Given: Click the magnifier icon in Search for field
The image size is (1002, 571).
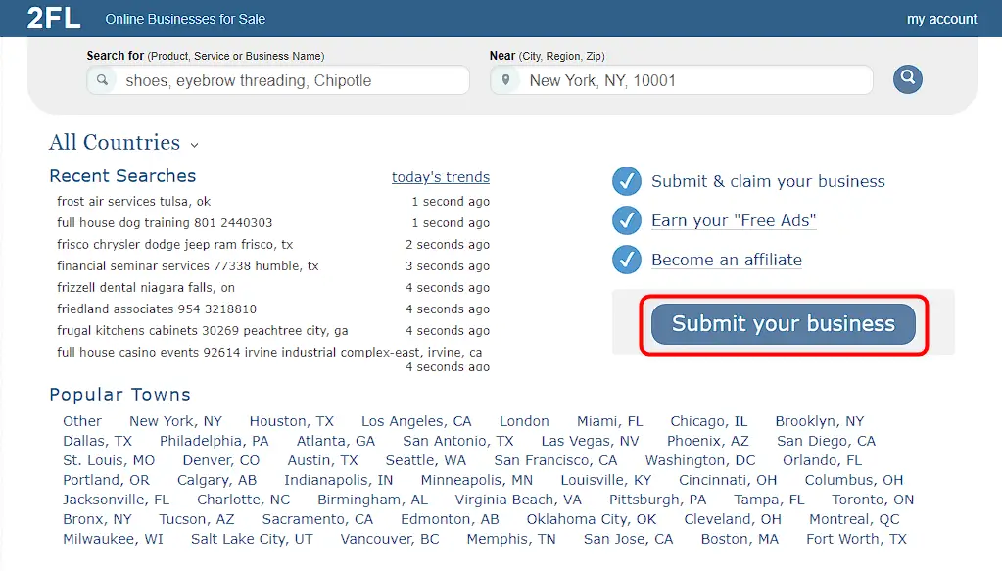Looking at the screenshot, I should pos(102,80).
